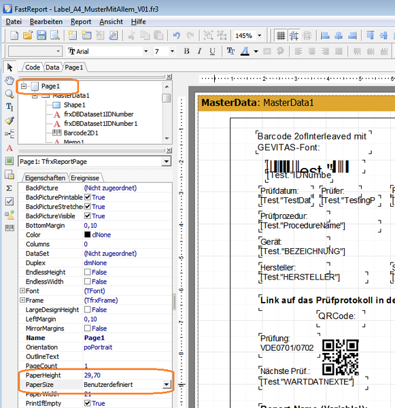Select the Band insert tool
This screenshot has height=408, width=395.
(10, 134)
